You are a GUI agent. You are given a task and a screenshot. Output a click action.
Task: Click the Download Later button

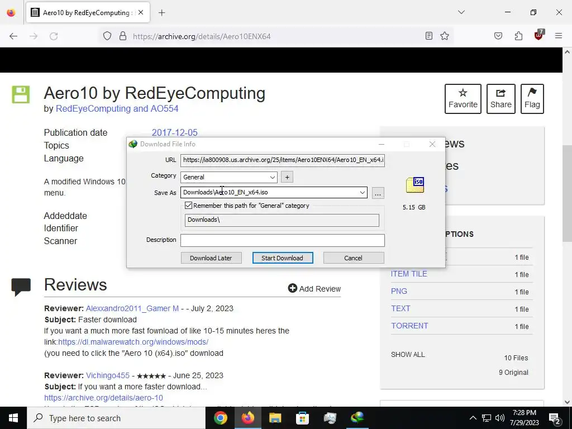[x=211, y=258]
